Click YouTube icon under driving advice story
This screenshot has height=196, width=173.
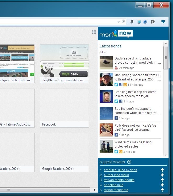pyautogui.click(x=116, y=68)
